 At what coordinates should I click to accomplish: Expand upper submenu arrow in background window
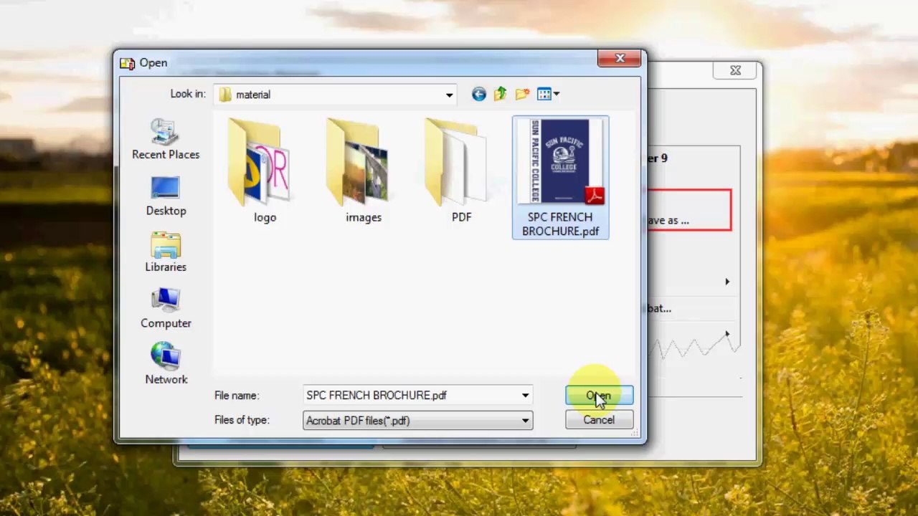727,282
